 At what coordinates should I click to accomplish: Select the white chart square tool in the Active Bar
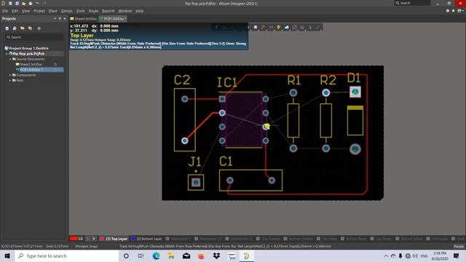tap(256, 28)
